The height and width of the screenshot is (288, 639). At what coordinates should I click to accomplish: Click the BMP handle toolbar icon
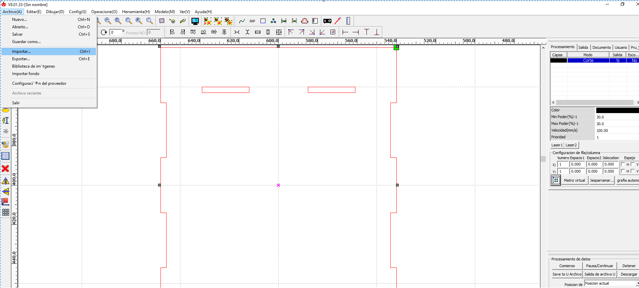click(x=252, y=21)
